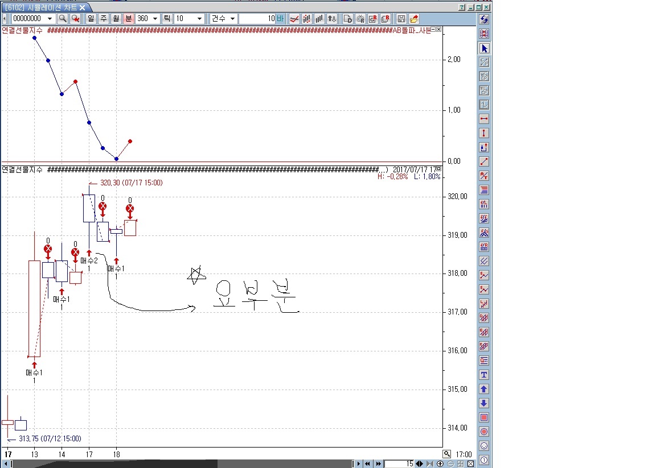Viewport: 656px width, 468px height.
Task: Select the [6102] 시뮬레이션 차트 tab
Action: pyautogui.click(x=45, y=7)
